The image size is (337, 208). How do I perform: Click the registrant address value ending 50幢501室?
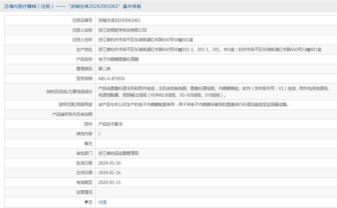pyautogui.click(x=145, y=40)
